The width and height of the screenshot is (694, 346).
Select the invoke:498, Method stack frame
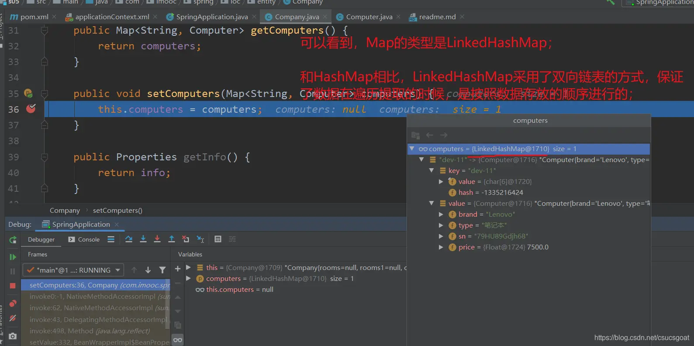coord(90,331)
